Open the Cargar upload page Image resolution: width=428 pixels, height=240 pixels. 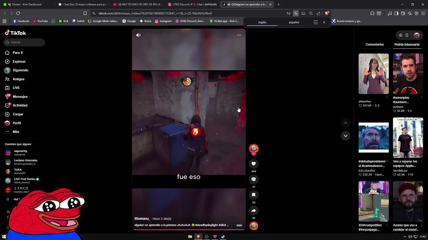point(18,114)
